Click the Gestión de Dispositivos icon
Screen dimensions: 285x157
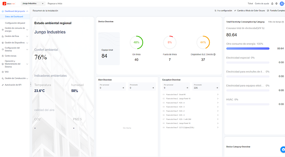point(2,43)
